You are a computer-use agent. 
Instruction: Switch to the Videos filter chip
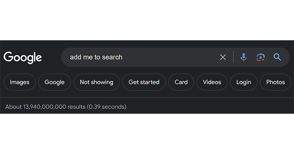(x=212, y=82)
